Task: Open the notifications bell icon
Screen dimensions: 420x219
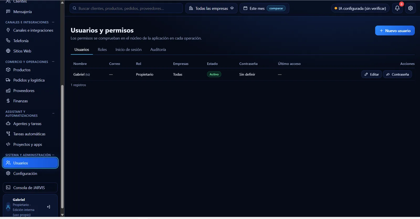Action: 397,8
